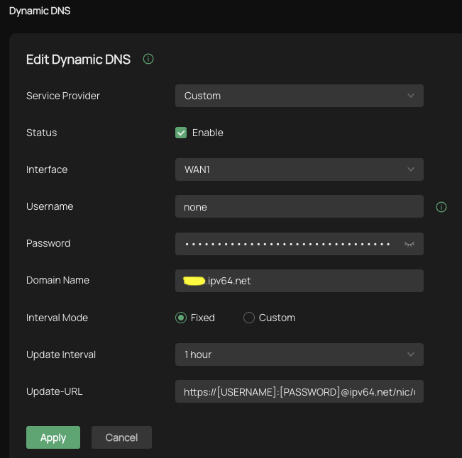The height and width of the screenshot is (458, 462).
Task: Select the Custom interval mode radio
Action: coord(249,318)
